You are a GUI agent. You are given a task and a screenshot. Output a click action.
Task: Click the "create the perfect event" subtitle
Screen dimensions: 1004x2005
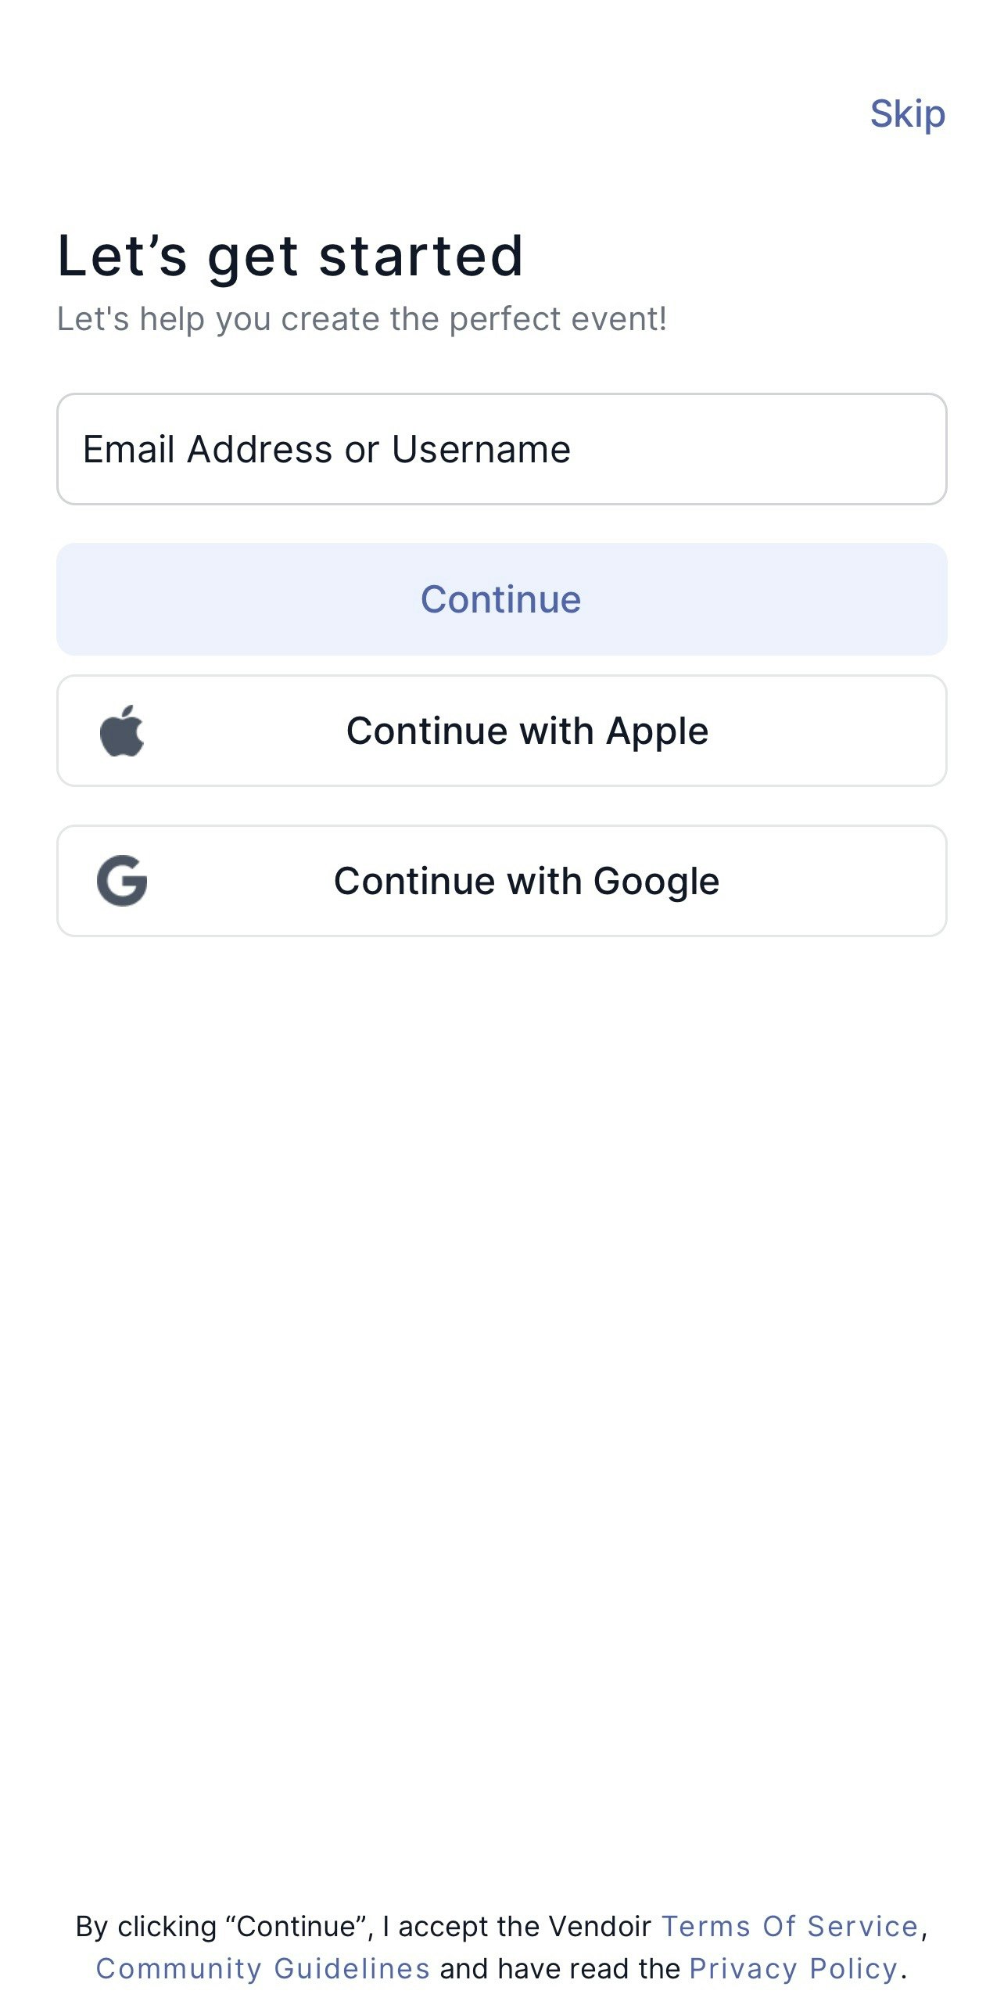pos(362,319)
